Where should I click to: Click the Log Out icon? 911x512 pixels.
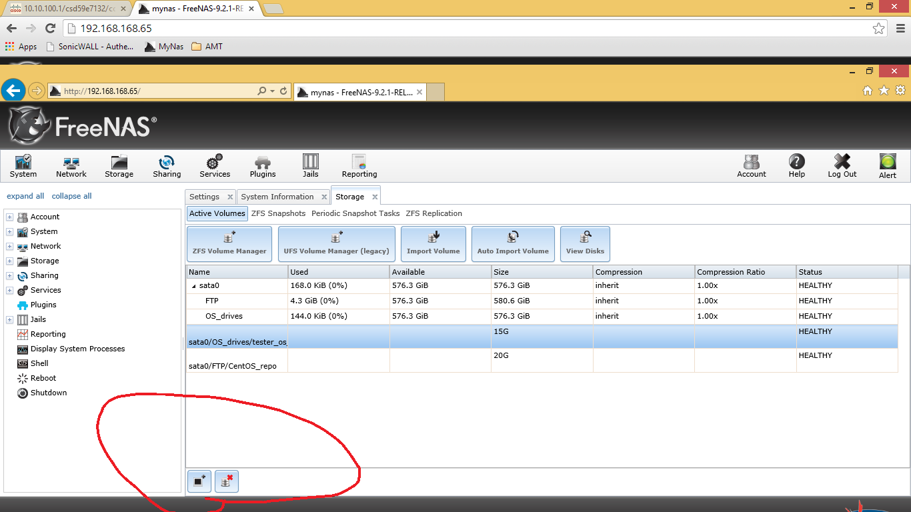click(x=842, y=166)
